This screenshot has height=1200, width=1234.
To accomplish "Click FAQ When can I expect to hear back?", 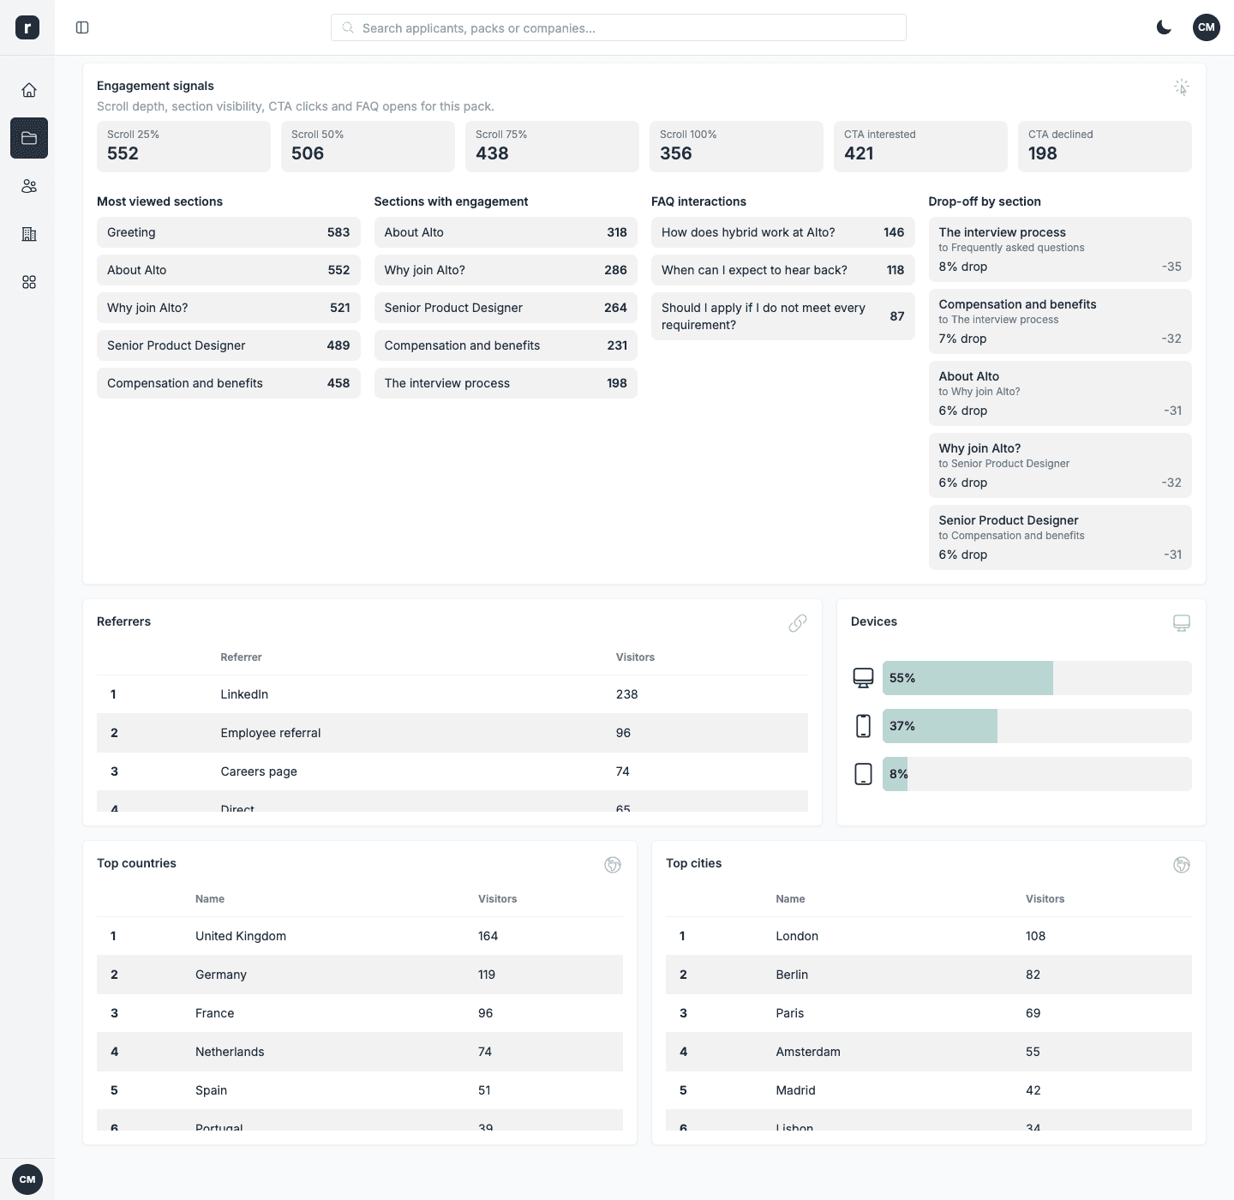I will coord(783,270).
